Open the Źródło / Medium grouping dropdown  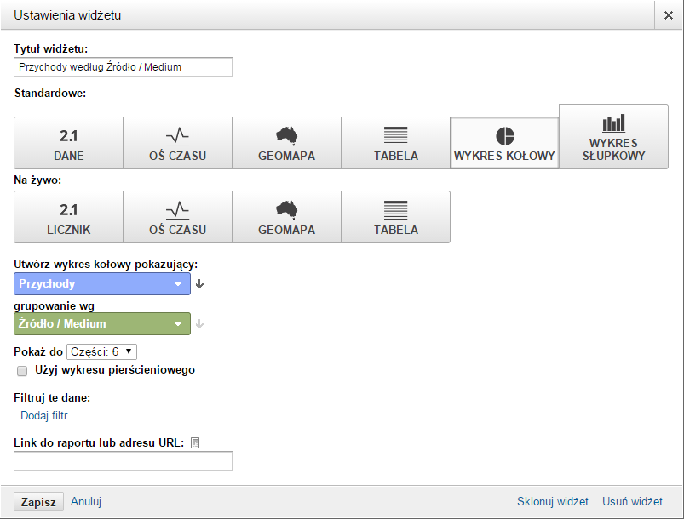pyautogui.click(x=102, y=324)
